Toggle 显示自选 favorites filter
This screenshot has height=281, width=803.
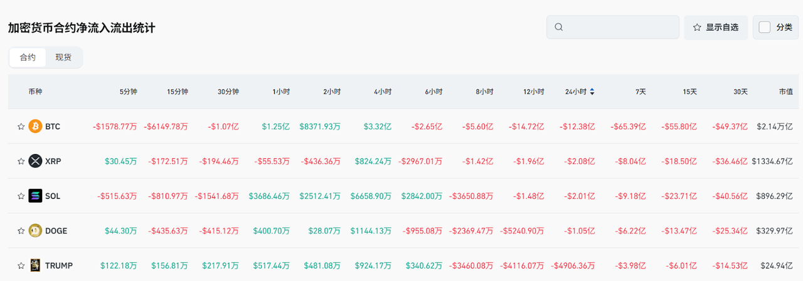715,28
